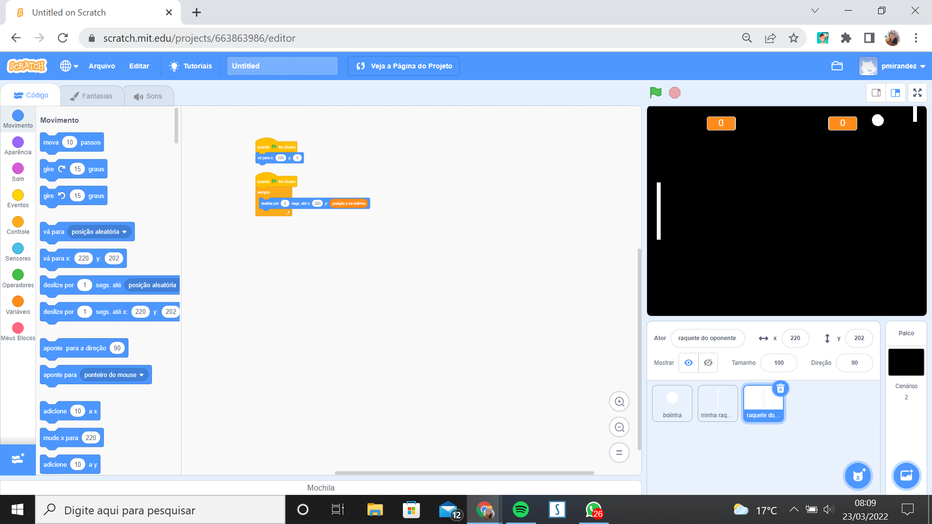Screen dimensions: 932x524
Task: Click the red stop button
Action: click(675, 92)
